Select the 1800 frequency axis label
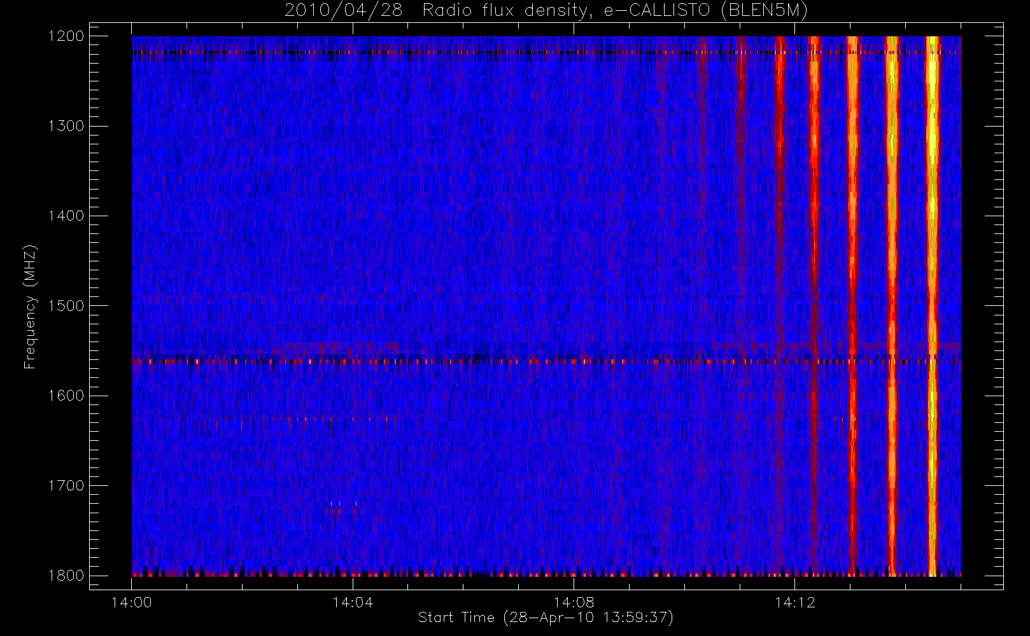The height and width of the screenshot is (636, 1030). click(66, 576)
